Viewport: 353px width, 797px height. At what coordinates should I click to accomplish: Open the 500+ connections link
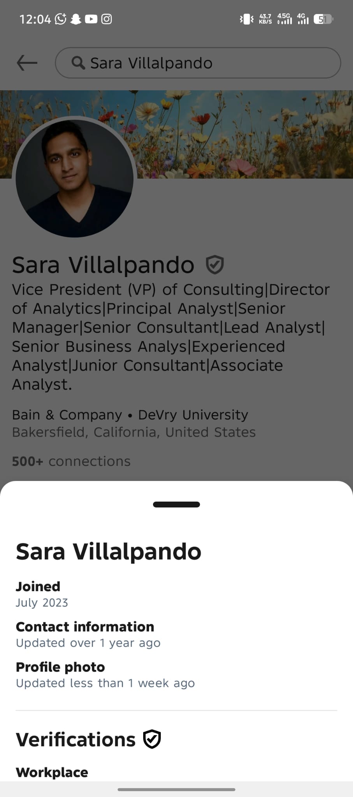tap(71, 461)
